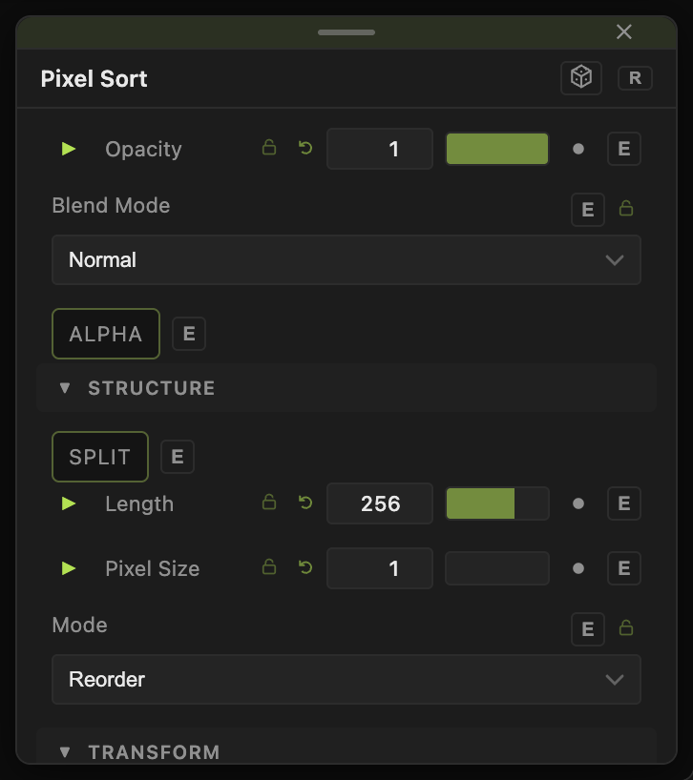Click Pixel Size lock icon

(x=269, y=567)
